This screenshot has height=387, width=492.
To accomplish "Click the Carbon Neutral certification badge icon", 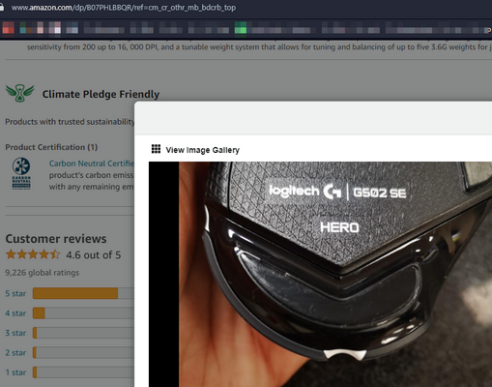I will [x=21, y=173].
